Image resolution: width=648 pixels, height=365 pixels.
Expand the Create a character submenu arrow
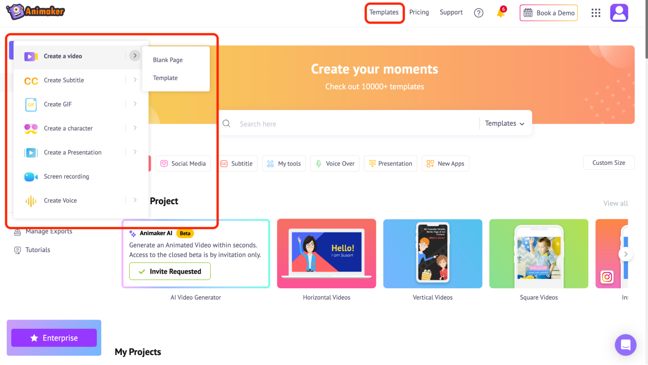135,128
